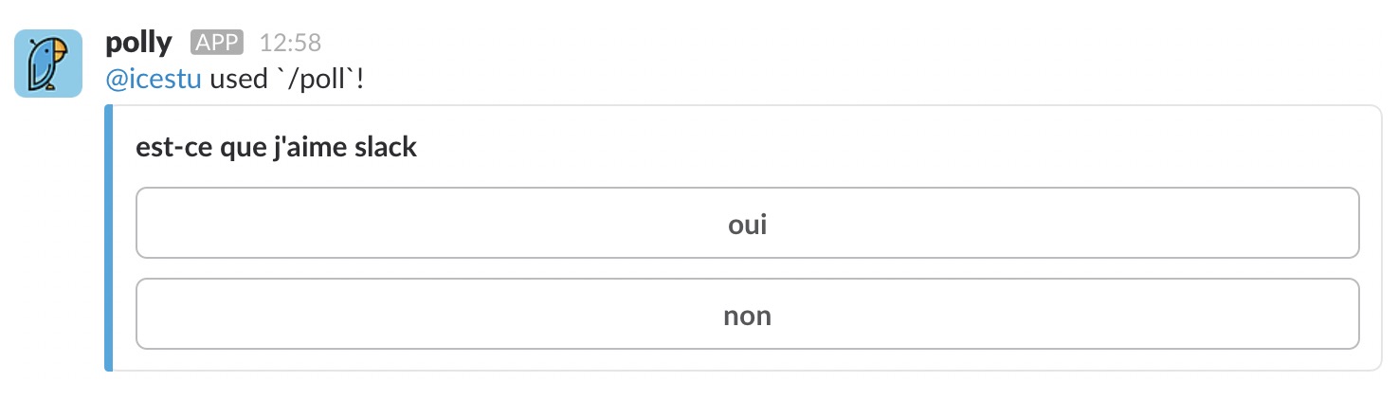This screenshot has width=1398, height=400.
Task: Click the polly parrot avatar icon
Action: 47,63
